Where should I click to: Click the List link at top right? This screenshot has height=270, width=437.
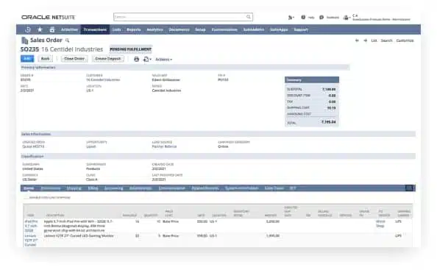pyautogui.click(x=374, y=40)
